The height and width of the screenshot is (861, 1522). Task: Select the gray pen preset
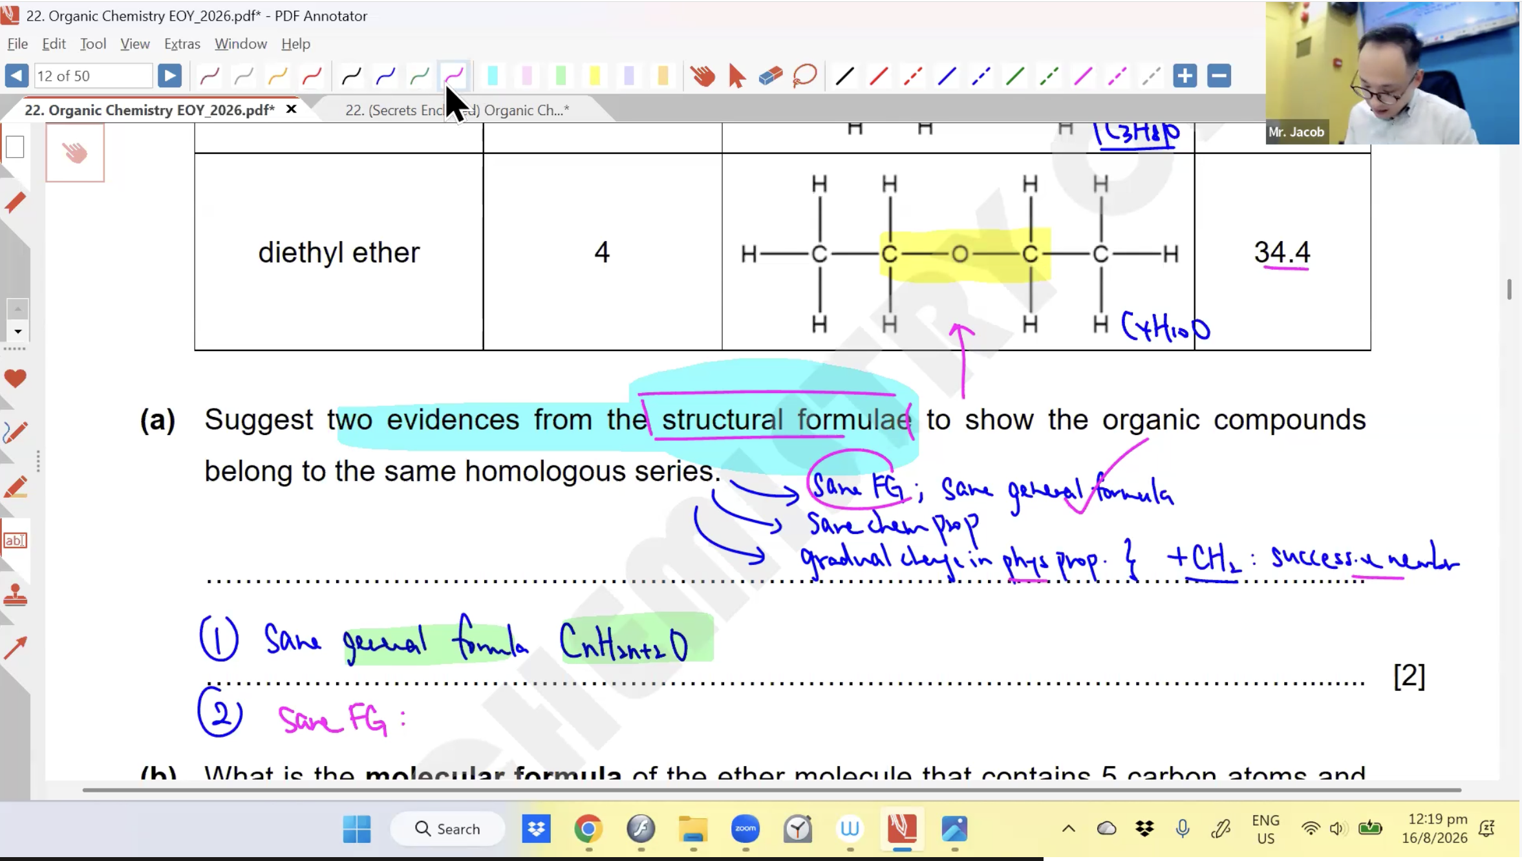pos(244,76)
